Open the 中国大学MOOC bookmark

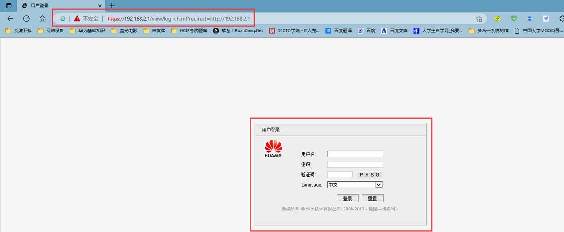pos(539,30)
